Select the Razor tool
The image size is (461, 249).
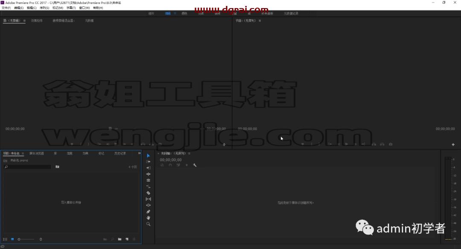pyautogui.click(x=148, y=193)
